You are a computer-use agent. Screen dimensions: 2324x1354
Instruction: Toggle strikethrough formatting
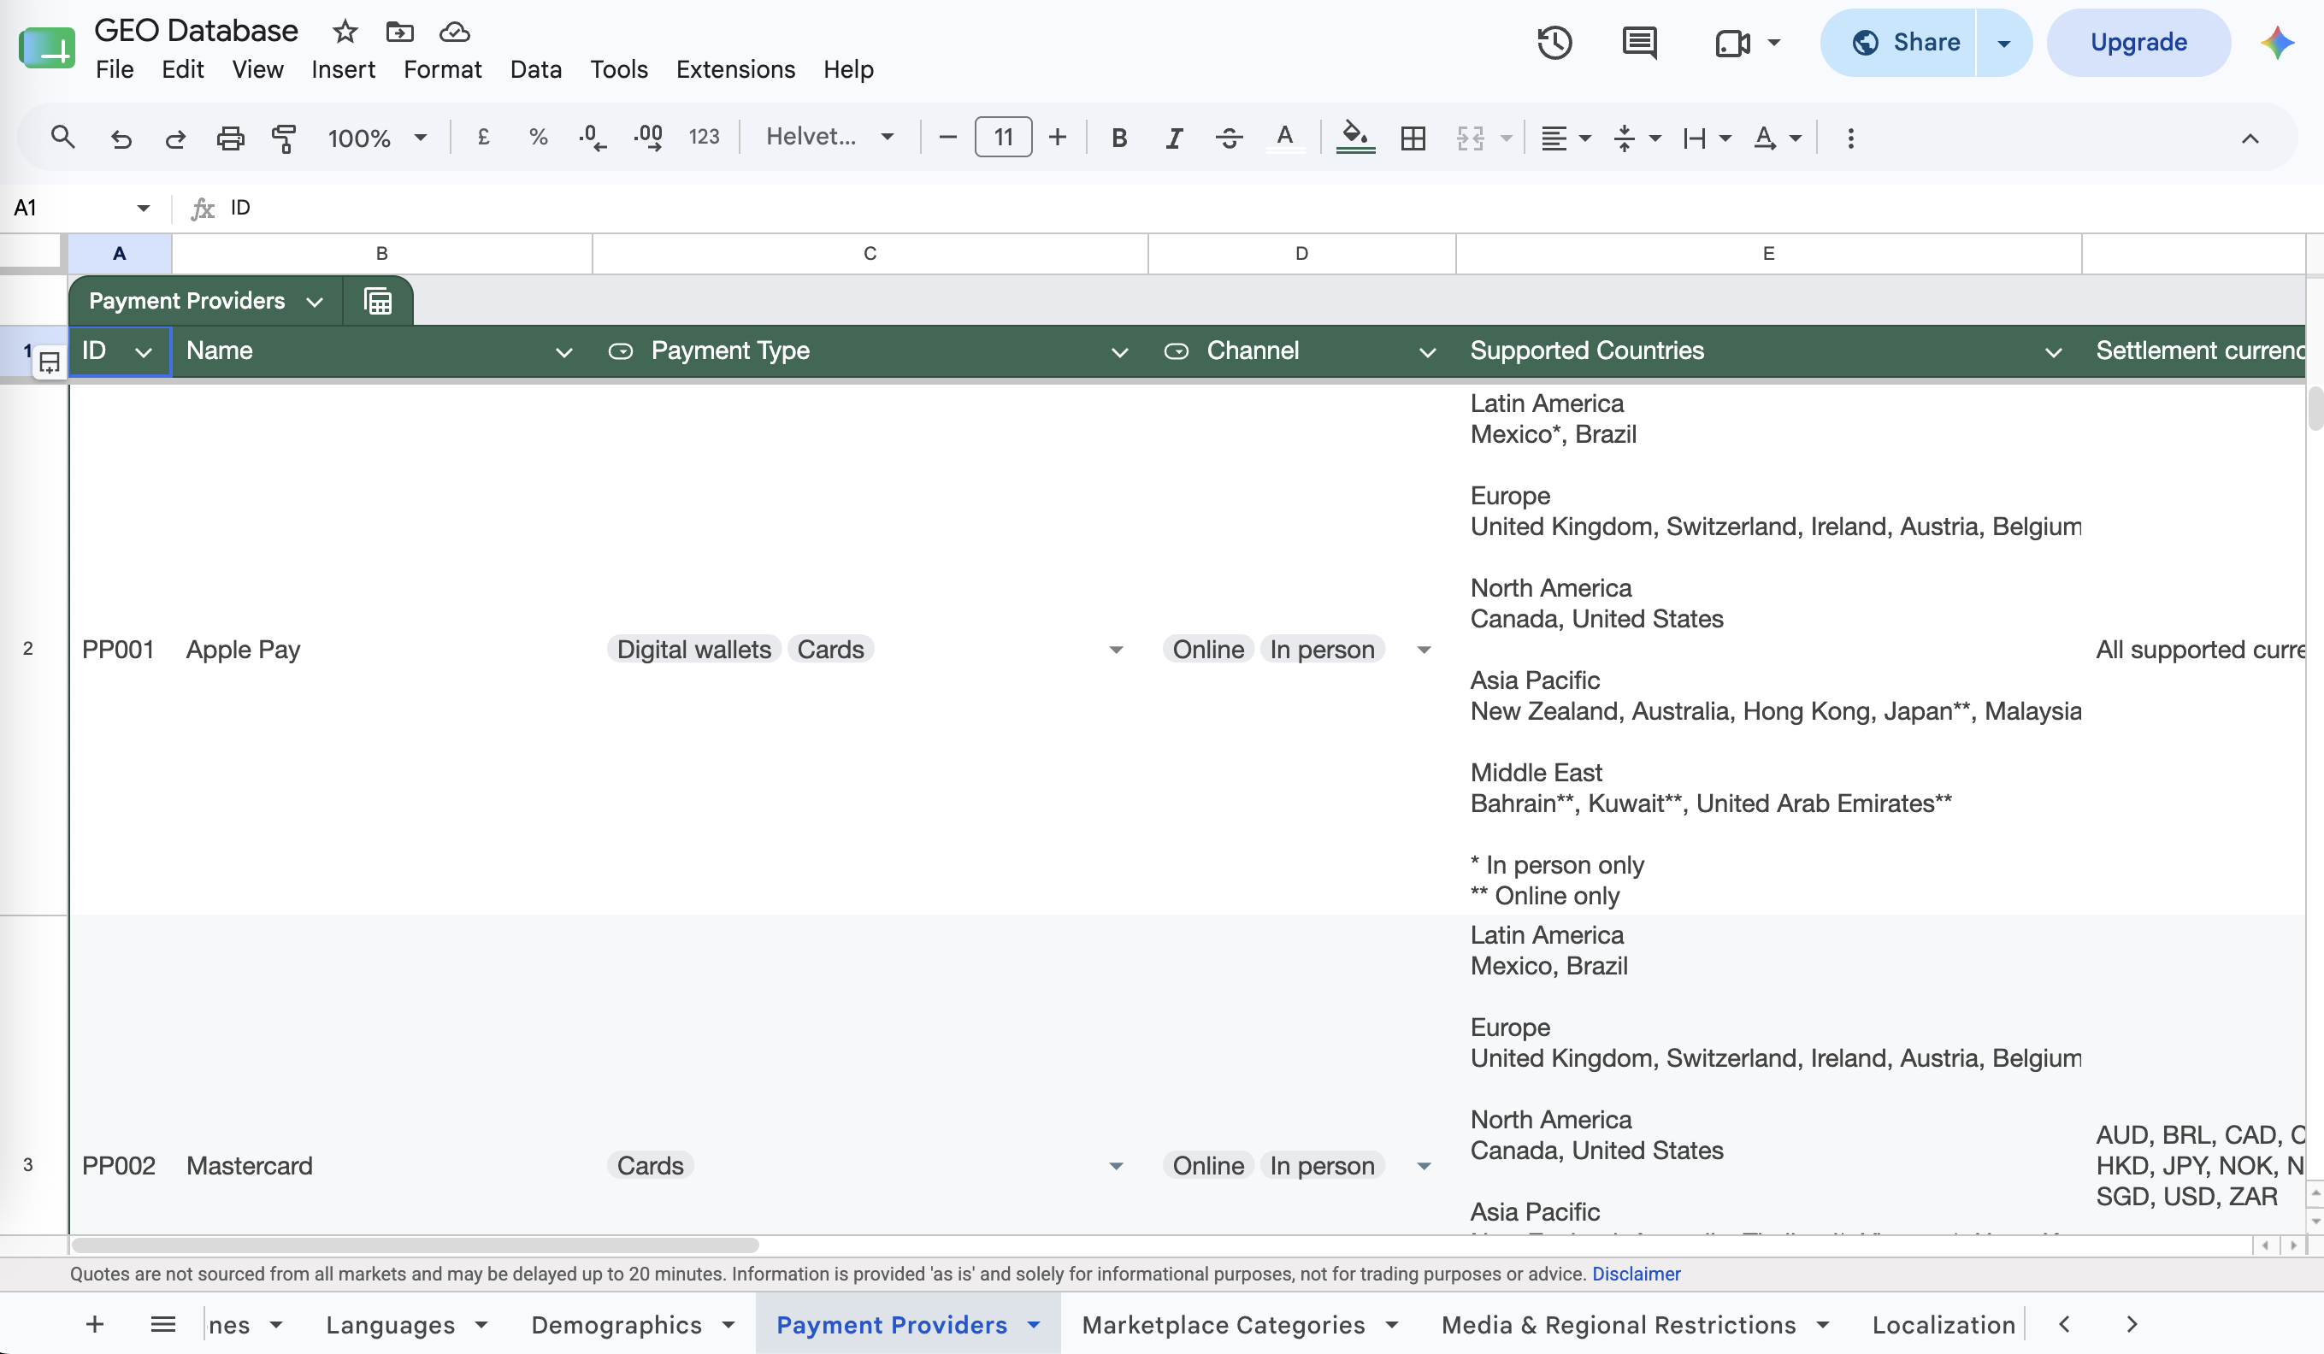pos(1229,138)
